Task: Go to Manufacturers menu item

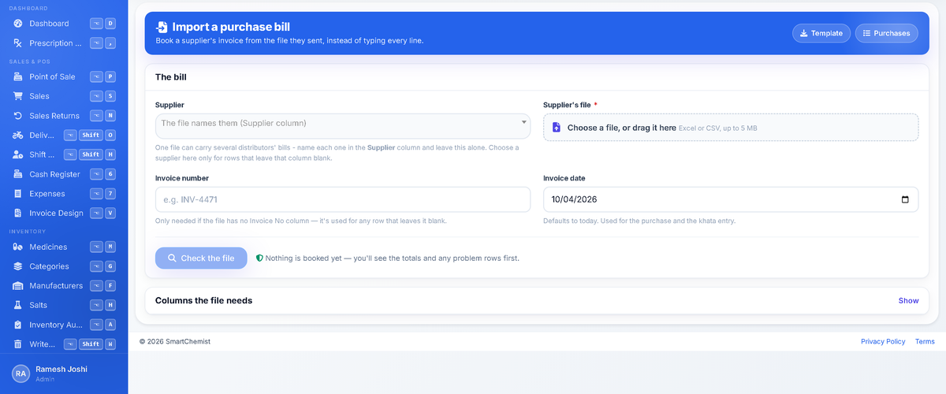Action: (x=64, y=286)
